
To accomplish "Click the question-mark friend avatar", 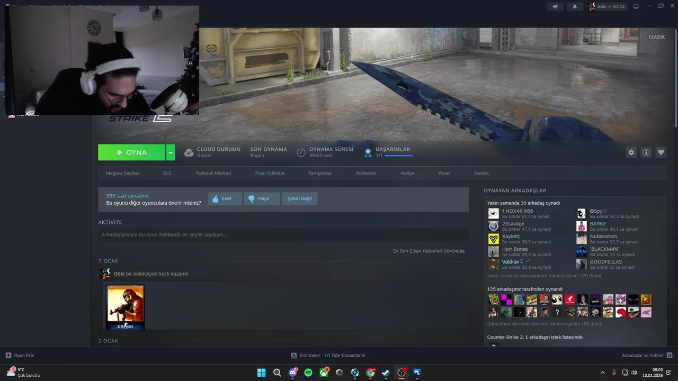I will [557, 312].
